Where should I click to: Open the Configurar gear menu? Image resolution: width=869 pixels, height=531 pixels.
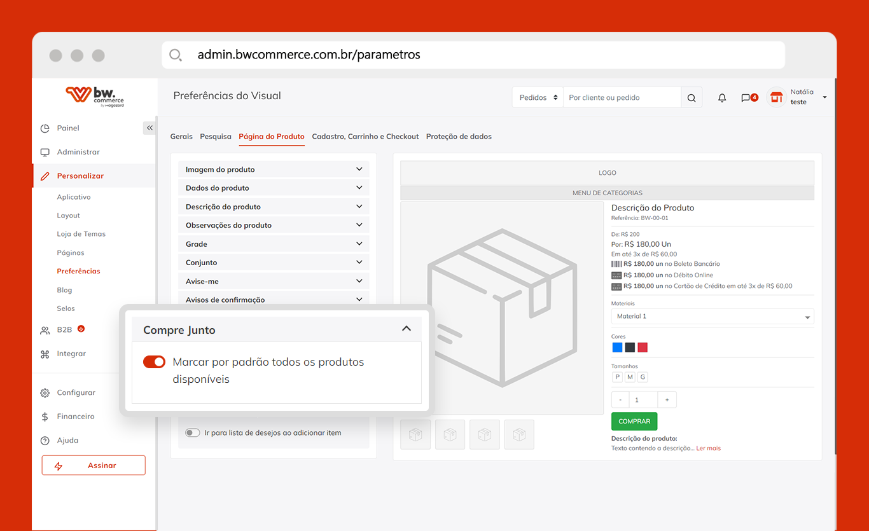coord(76,392)
